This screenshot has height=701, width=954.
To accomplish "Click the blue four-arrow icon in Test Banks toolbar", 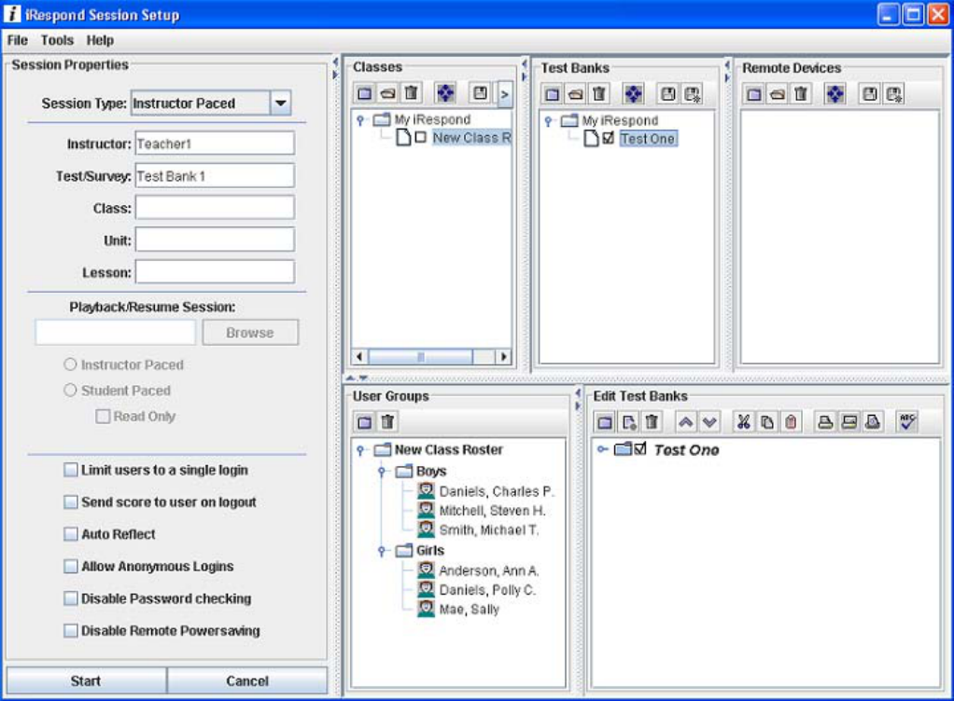I will [x=634, y=94].
